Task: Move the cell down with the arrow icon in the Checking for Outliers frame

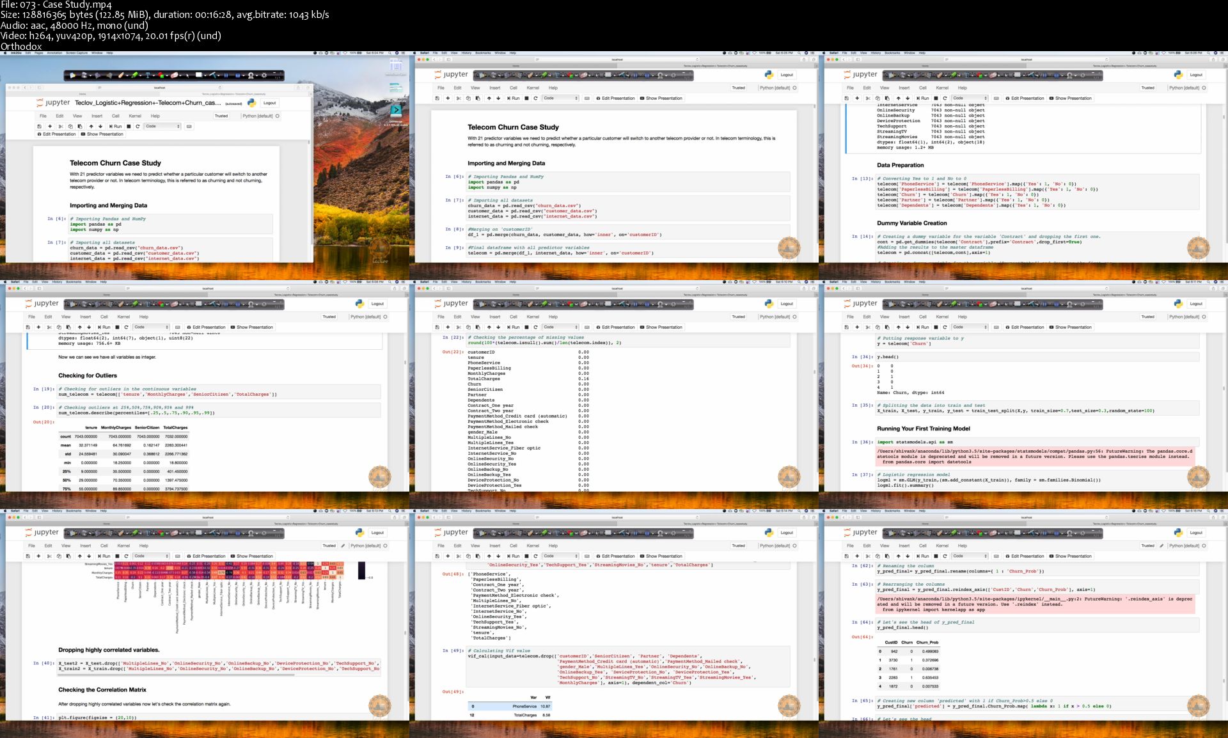Action: click(89, 327)
